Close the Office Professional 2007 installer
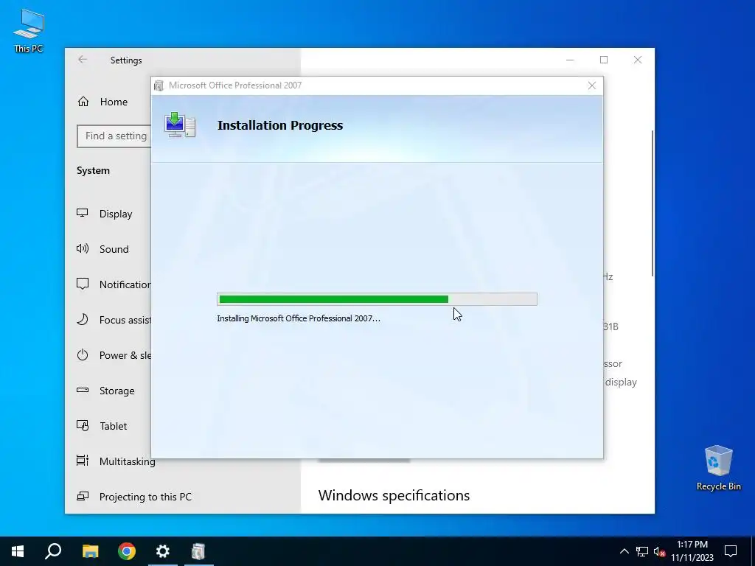Screen dimensions: 755x566 [592, 85]
